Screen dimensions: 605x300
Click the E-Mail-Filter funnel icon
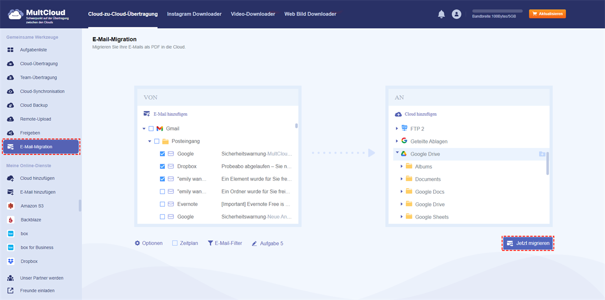pyautogui.click(x=210, y=243)
